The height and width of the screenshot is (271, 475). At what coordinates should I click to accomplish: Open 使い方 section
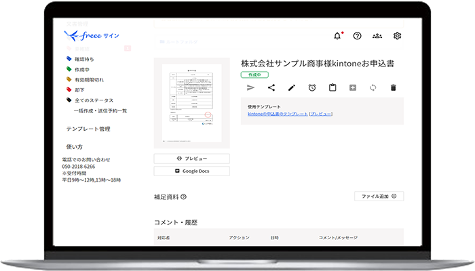pos(75,147)
